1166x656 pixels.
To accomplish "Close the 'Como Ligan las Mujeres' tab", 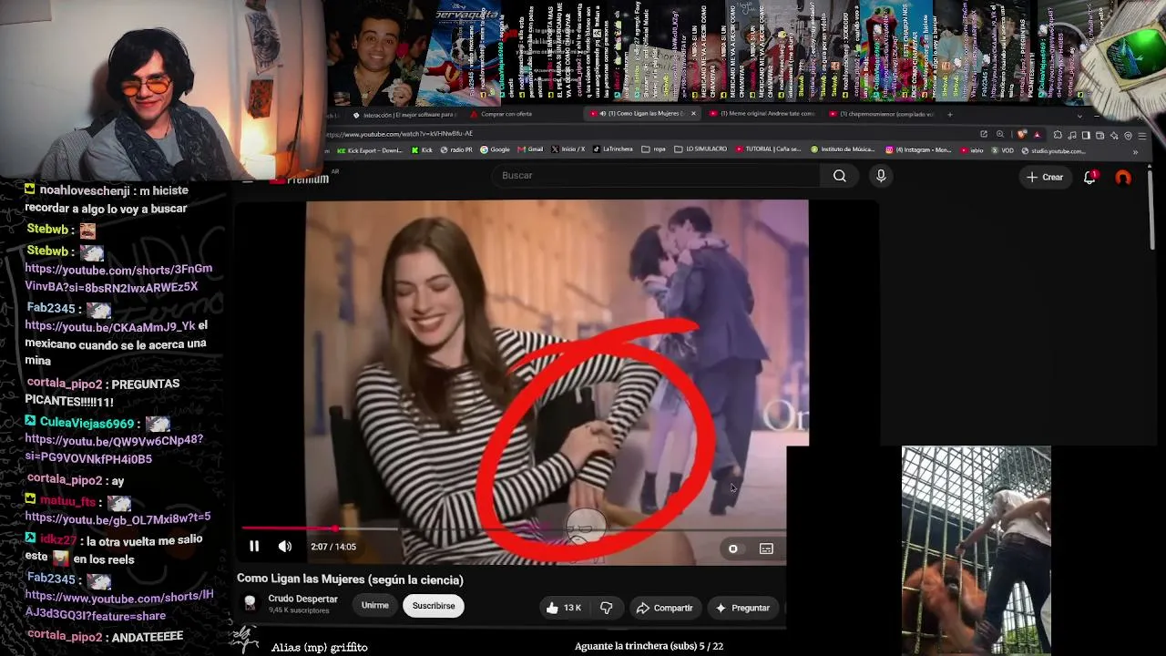I will [693, 114].
